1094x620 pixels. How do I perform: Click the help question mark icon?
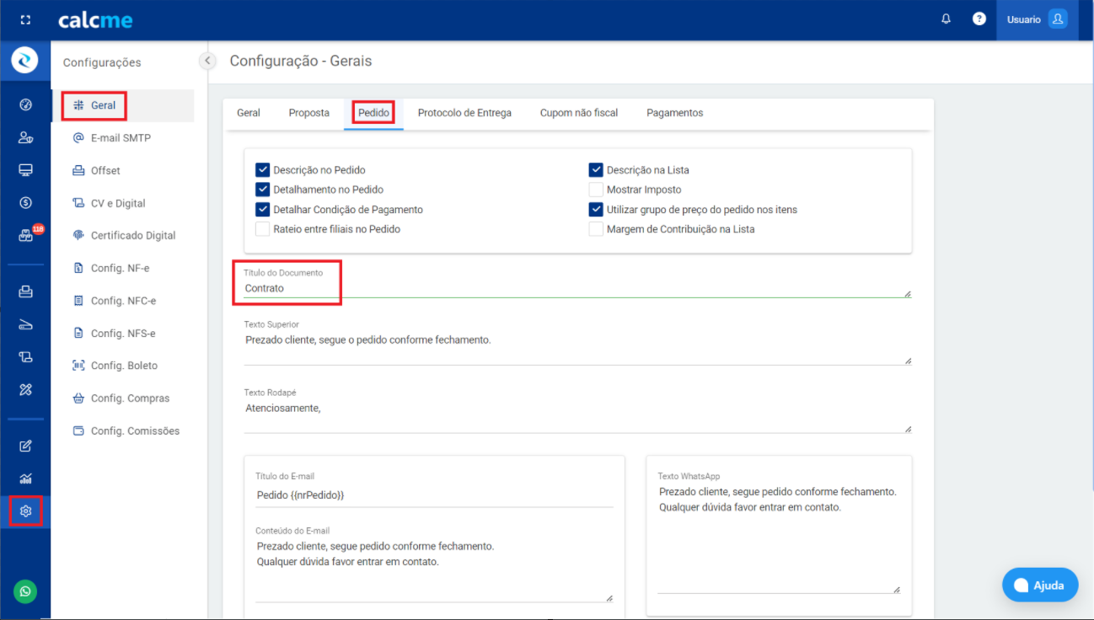coord(979,19)
